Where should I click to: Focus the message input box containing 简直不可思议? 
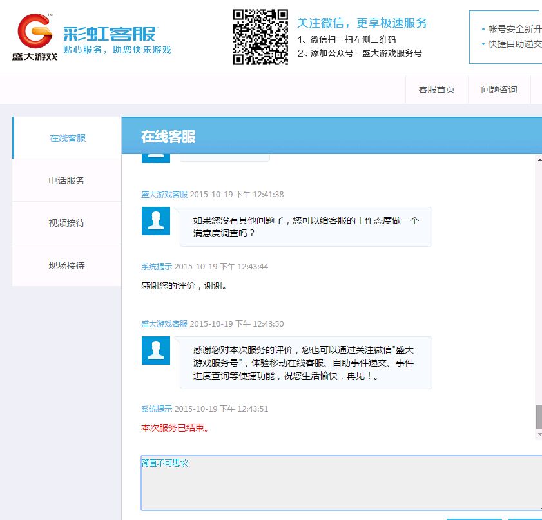(x=340, y=483)
